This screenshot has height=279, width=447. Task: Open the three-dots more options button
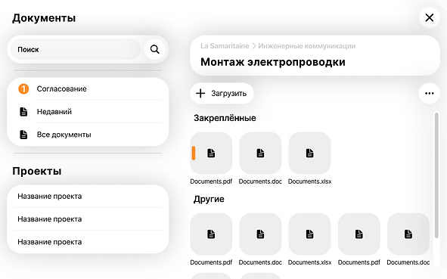point(430,93)
